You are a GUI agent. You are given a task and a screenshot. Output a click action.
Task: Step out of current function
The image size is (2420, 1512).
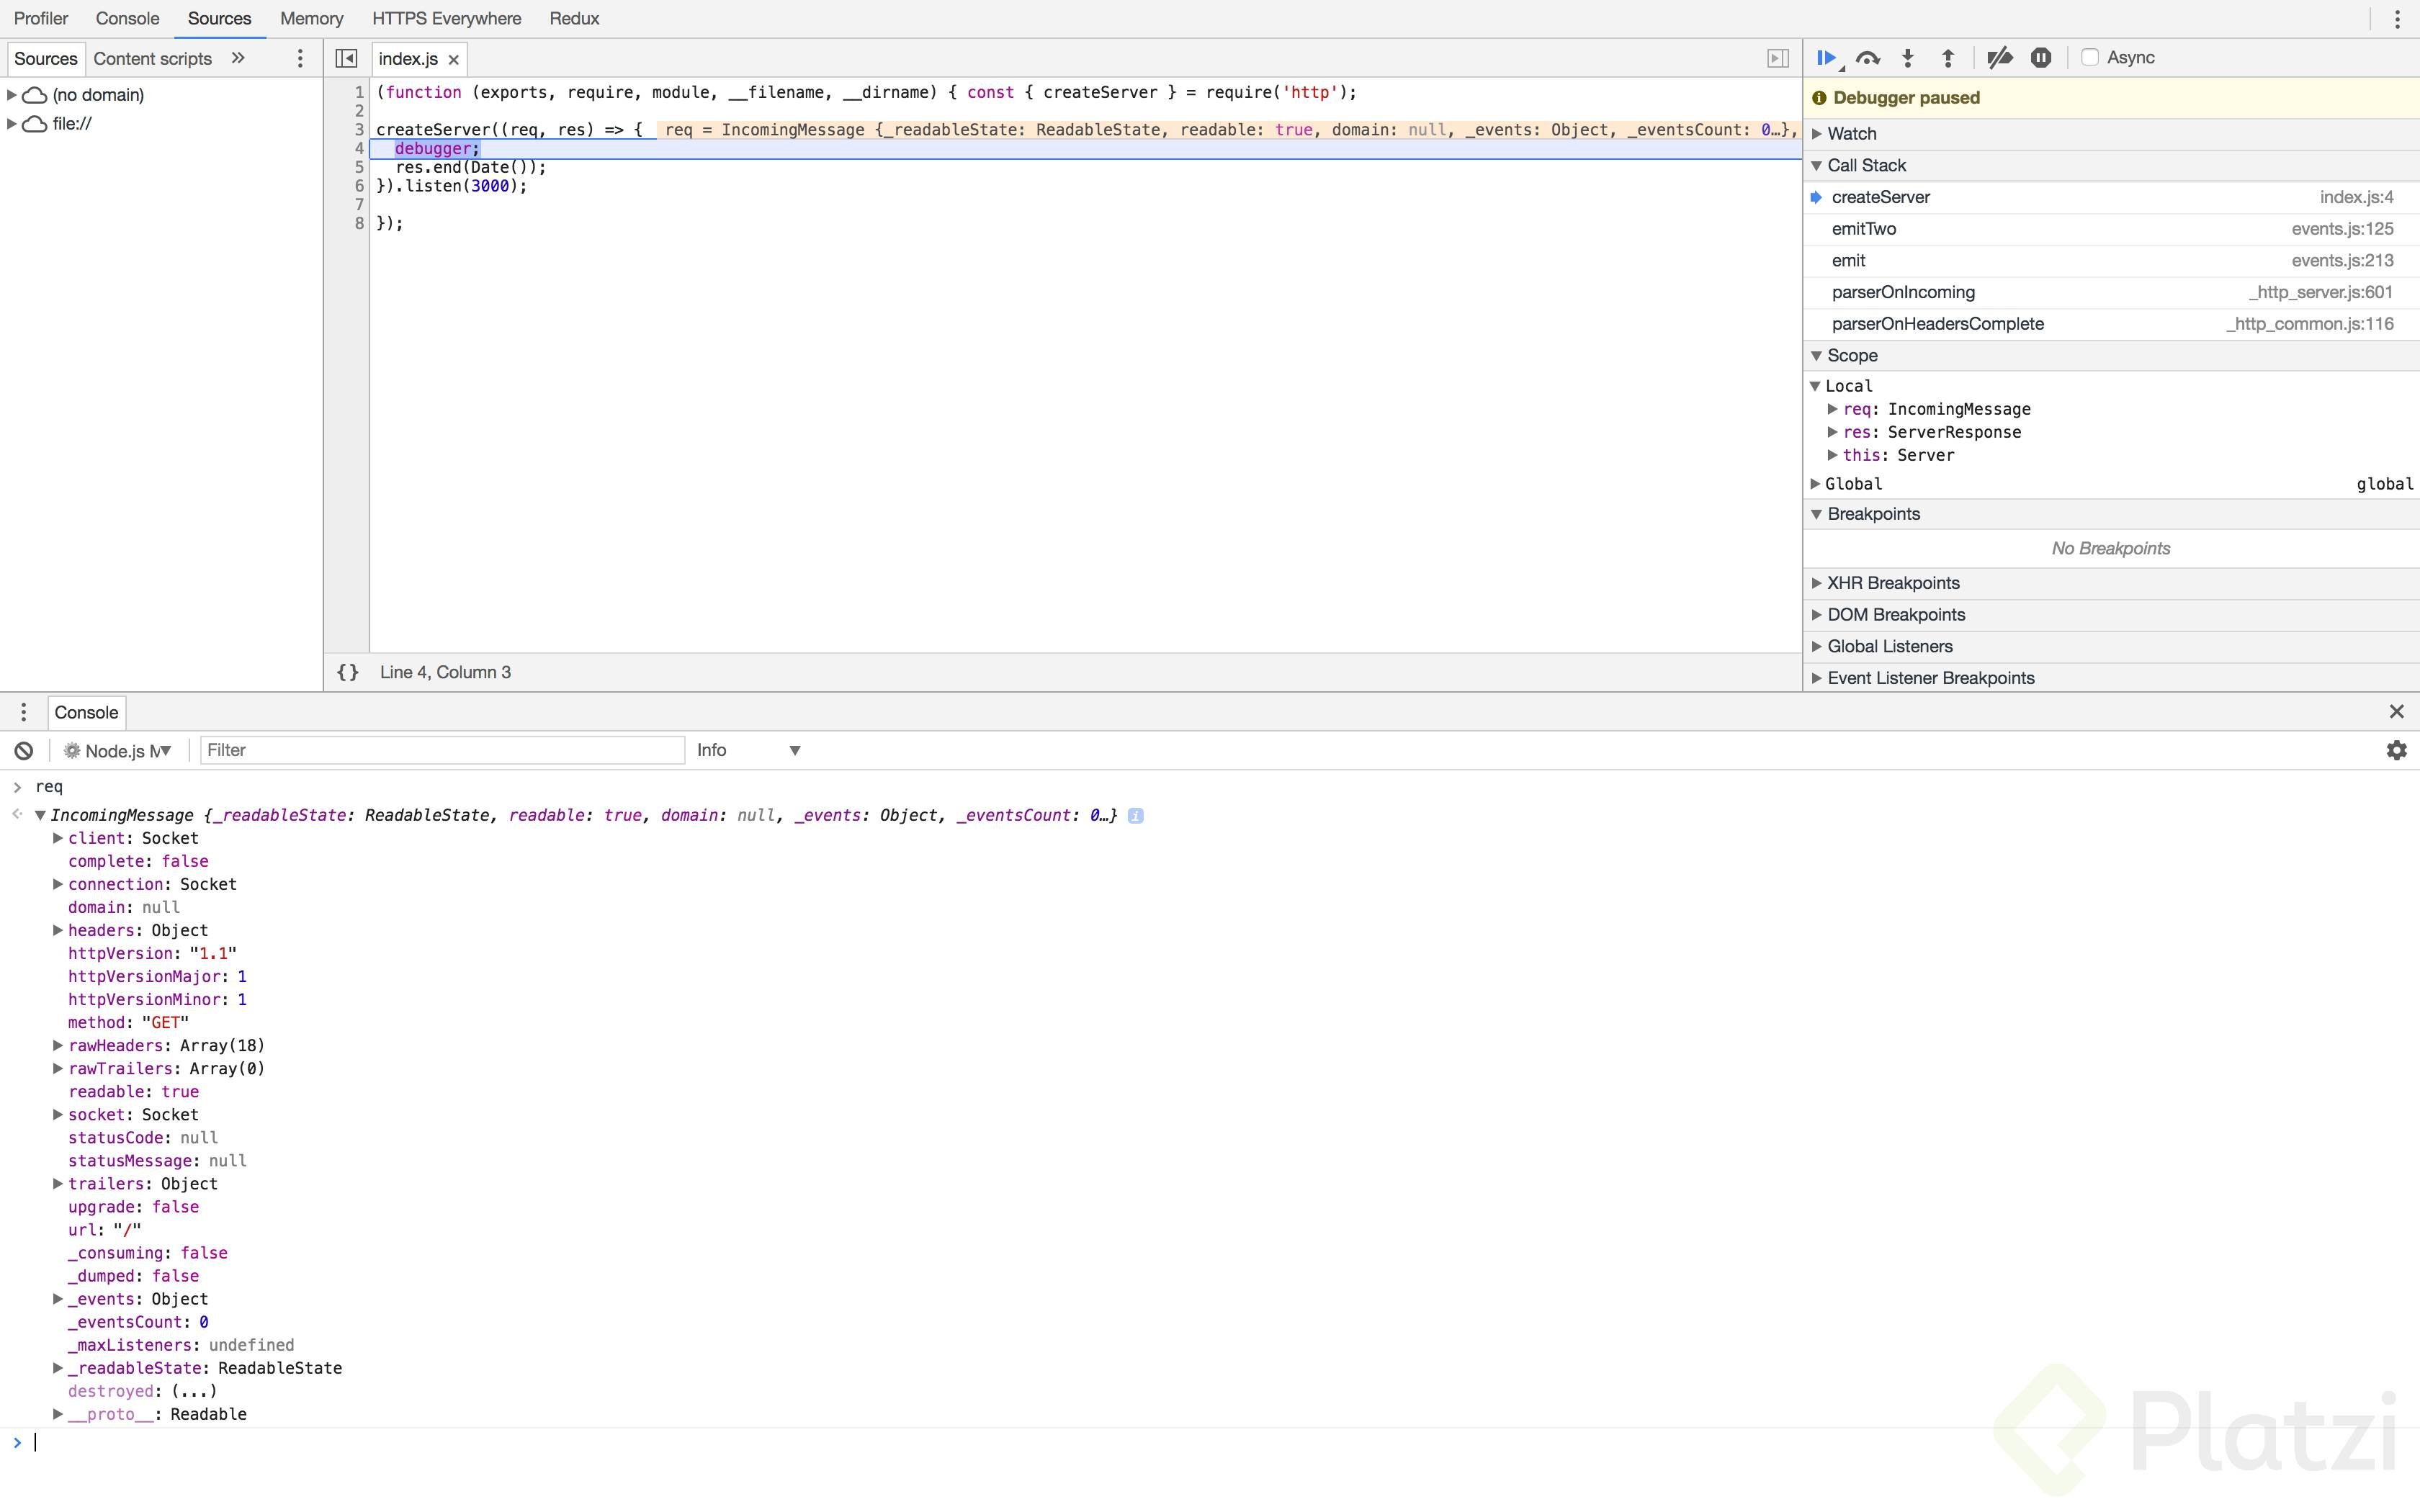1948,58
